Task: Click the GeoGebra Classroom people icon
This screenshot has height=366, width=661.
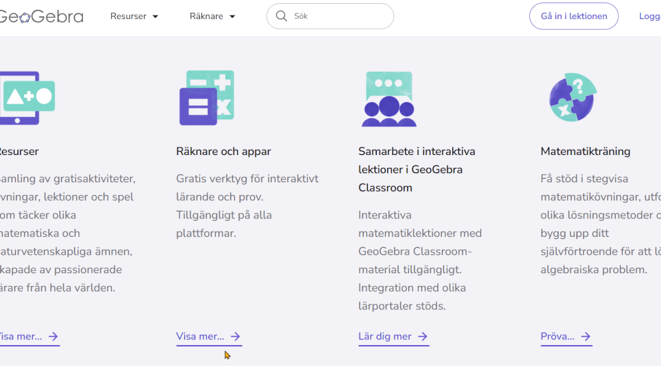Action: point(388,98)
